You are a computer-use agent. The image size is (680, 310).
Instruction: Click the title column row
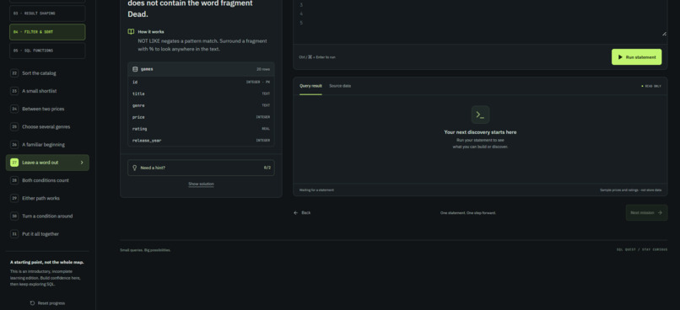pyautogui.click(x=201, y=94)
